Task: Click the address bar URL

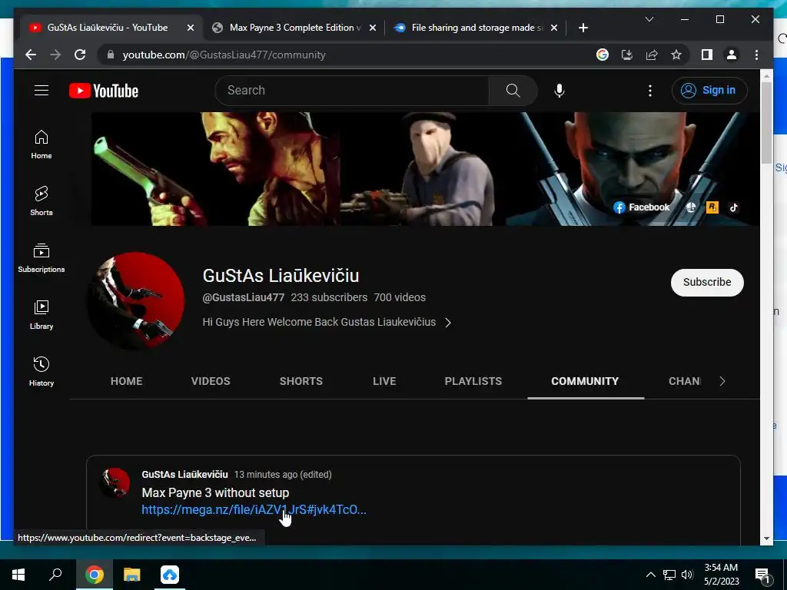Action: (x=224, y=55)
